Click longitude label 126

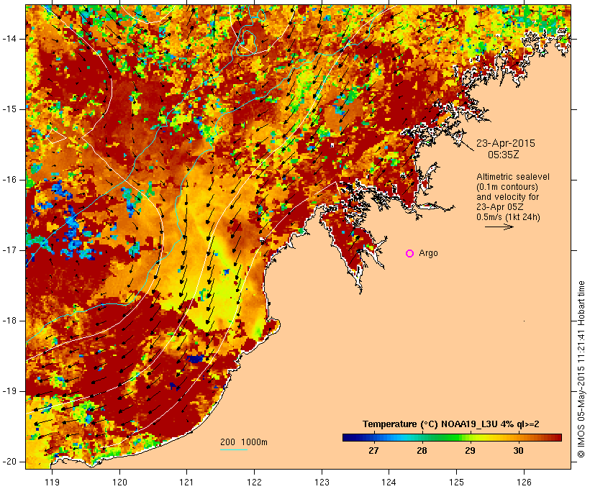[x=524, y=483]
